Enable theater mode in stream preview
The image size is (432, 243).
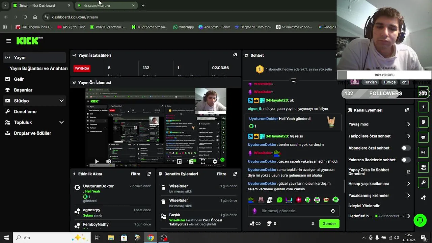click(x=191, y=162)
